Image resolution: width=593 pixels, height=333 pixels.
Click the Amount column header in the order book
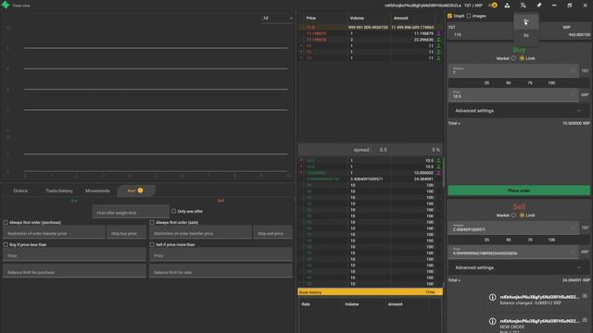(400, 18)
